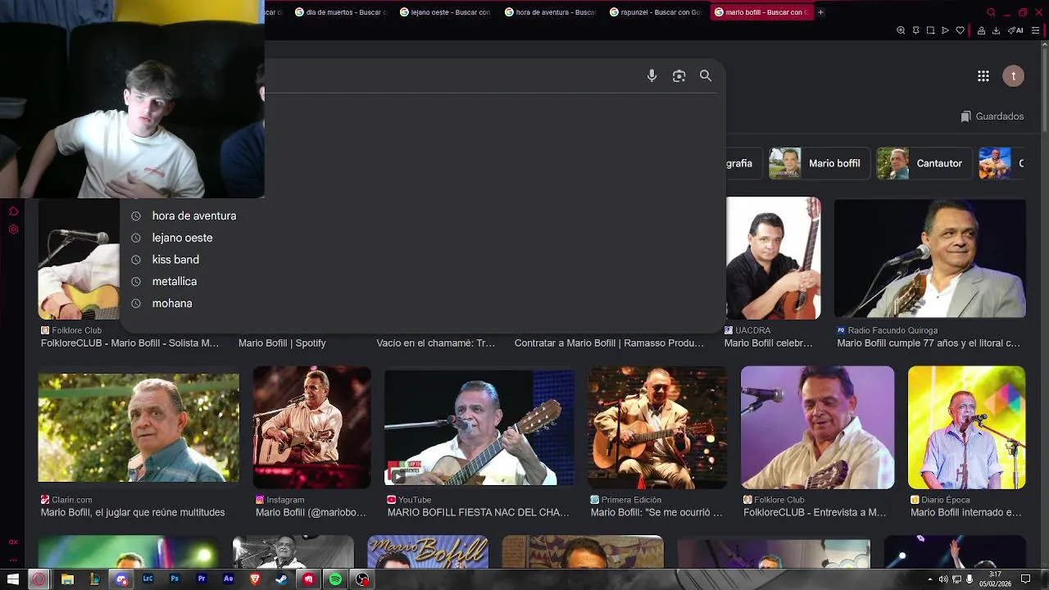
Task: Open 'FolkloreCLUB - Entrevista a M...' link
Action: coord(815,512)
